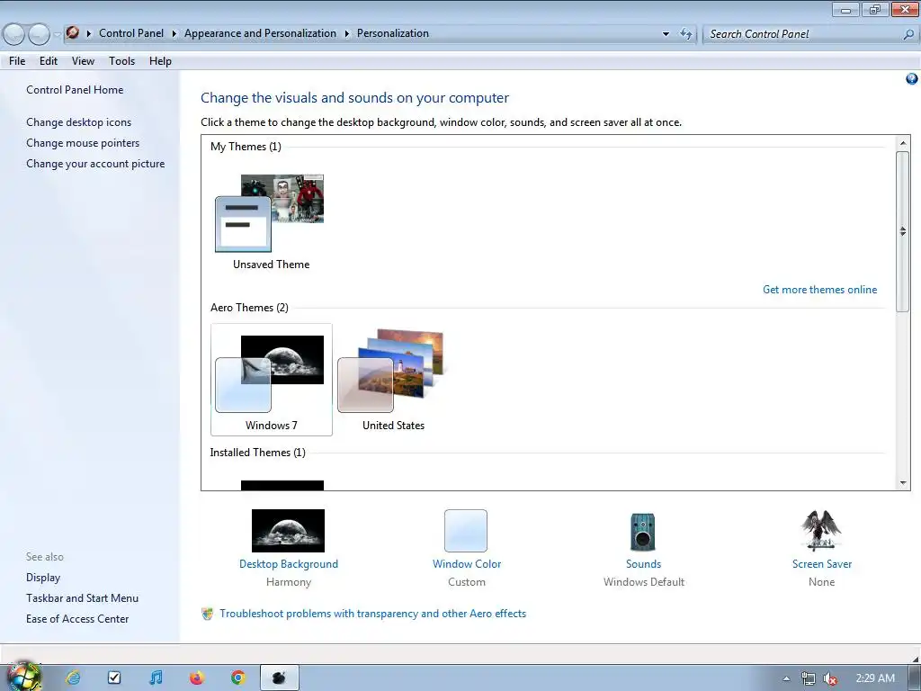The image size is (921, 691).
Task: Click the Help question mark icon
Action: (912, 79)
